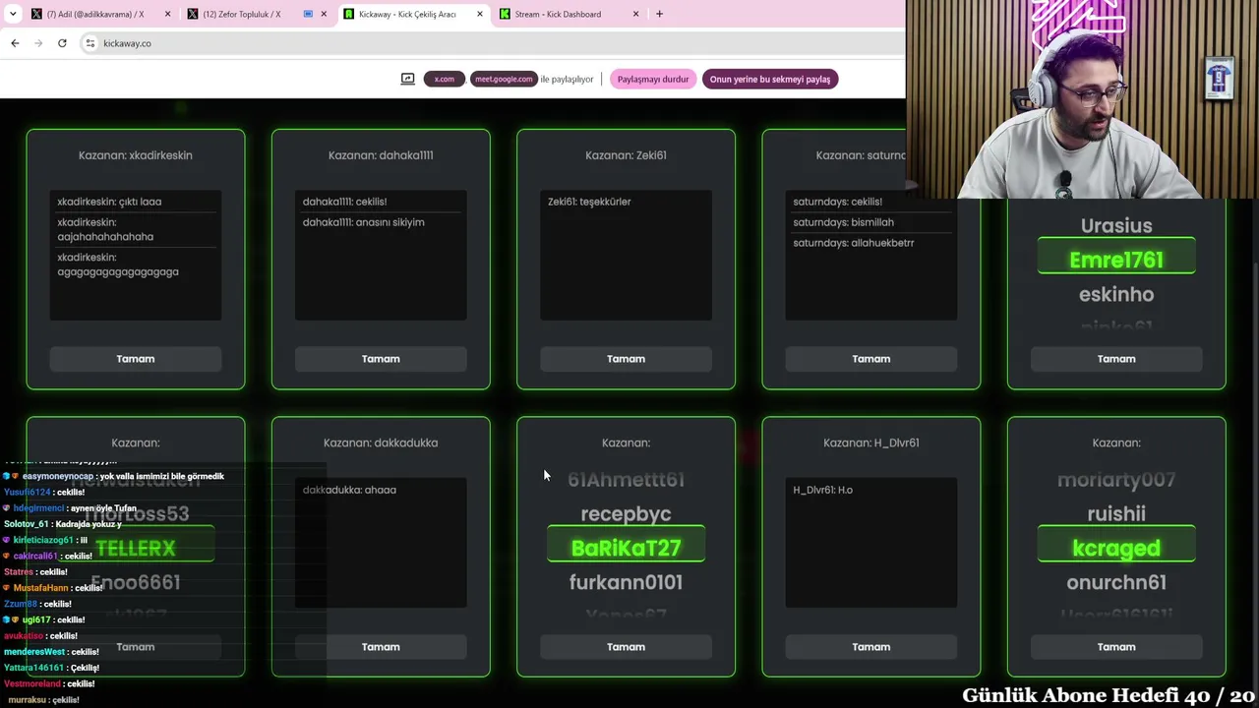Click the name furkann0101 in the reel
1259x708 pixels.
[x=626, y=582]
